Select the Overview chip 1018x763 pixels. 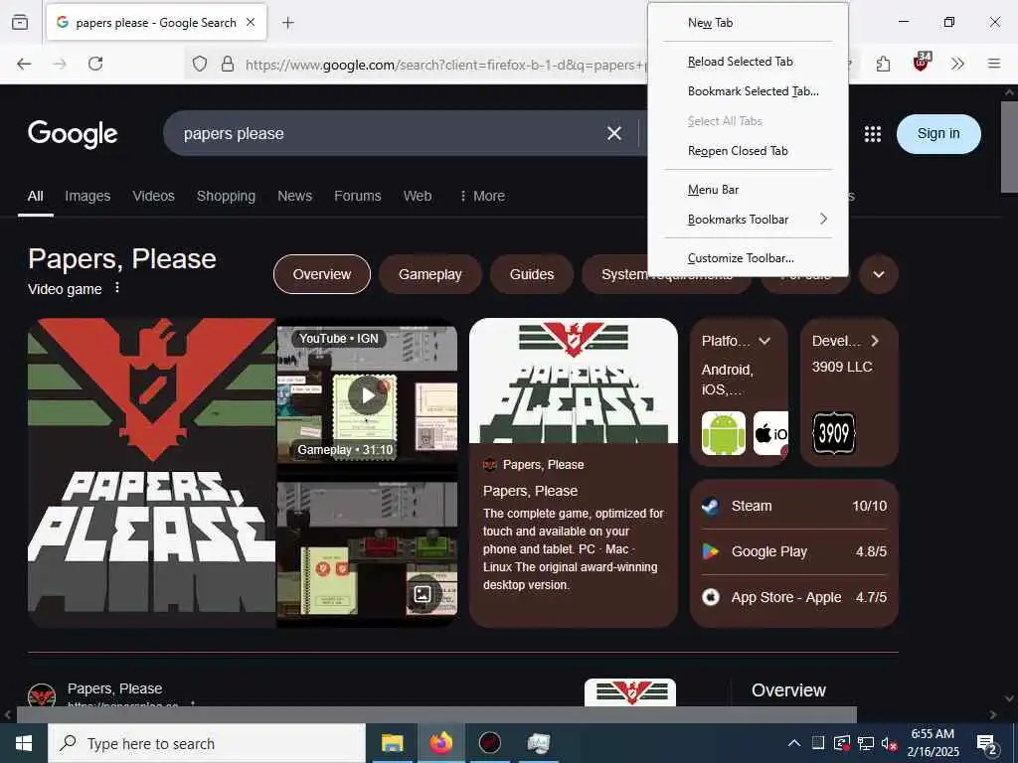[x=322, y=274]
